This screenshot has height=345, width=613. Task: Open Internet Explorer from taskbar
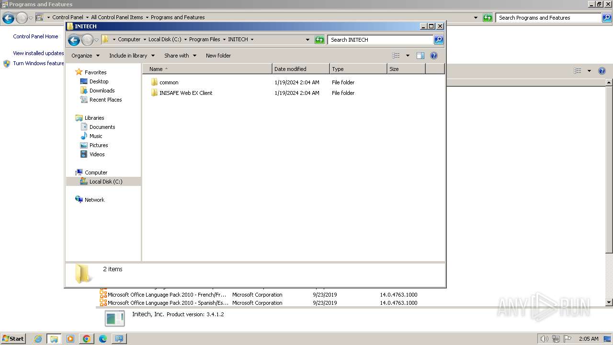pos(38,339)
